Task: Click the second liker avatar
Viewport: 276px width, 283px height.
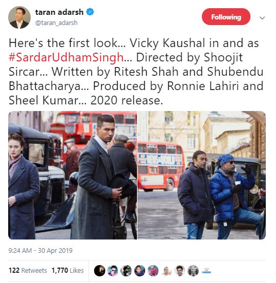Action: [x=113, y=271]
